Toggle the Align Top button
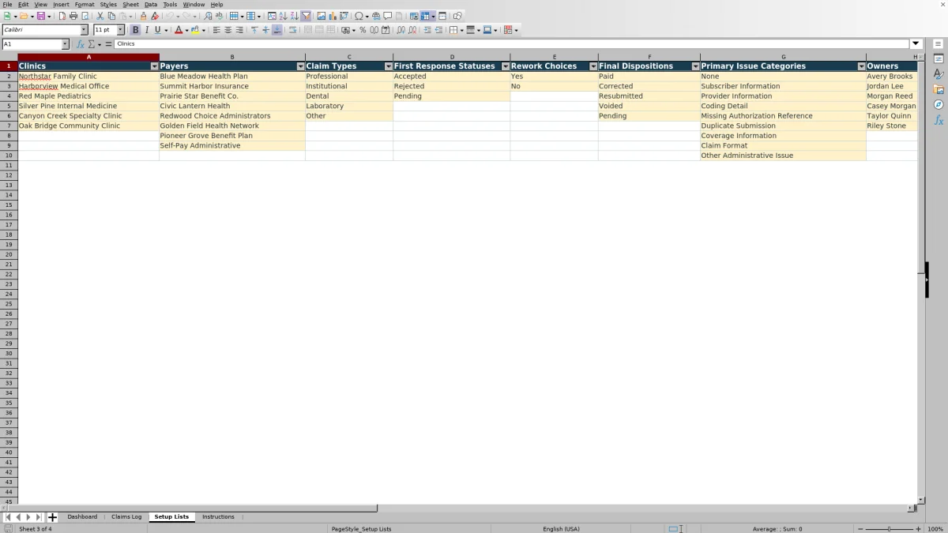Screen dimensions: 948x533 coord(254,30)
